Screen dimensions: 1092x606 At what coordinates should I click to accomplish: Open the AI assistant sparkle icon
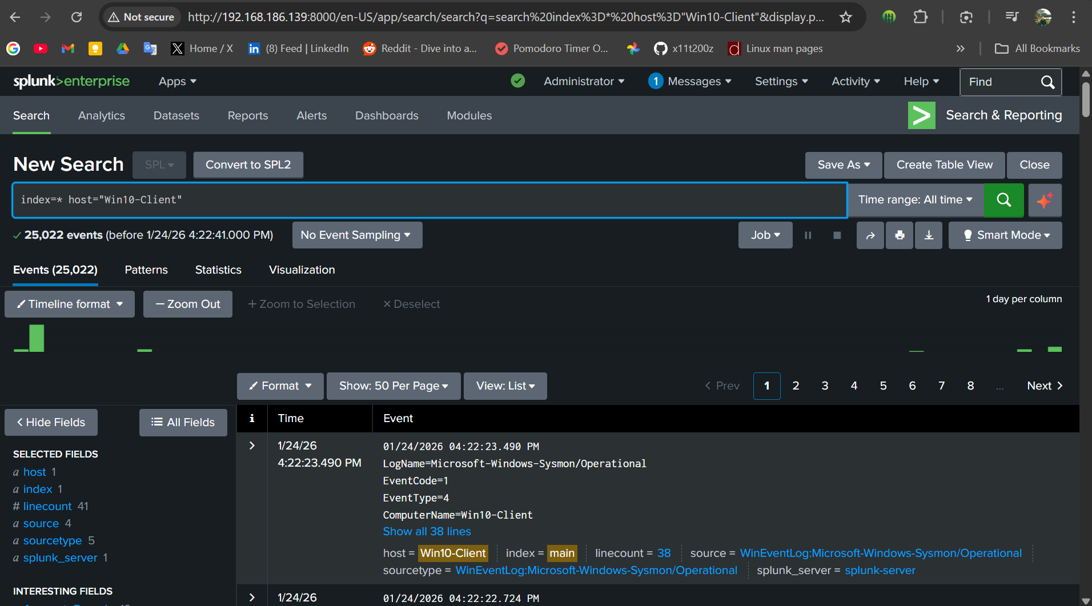pos(1045,200)
